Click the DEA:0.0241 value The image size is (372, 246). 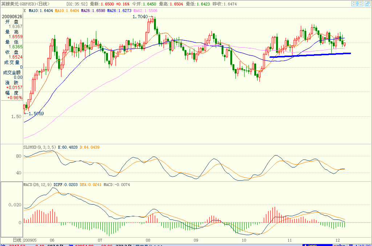click(90, 185)
